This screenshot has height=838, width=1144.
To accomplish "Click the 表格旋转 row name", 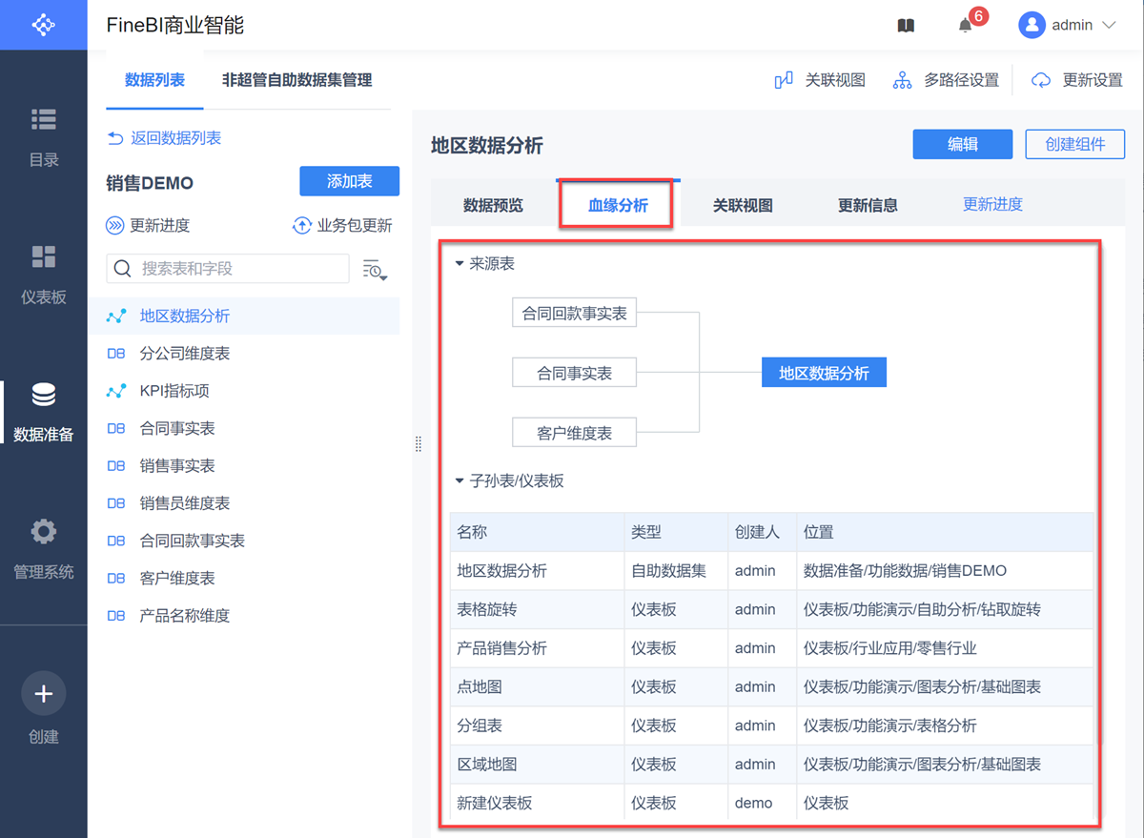I will [x=487, y=609].
